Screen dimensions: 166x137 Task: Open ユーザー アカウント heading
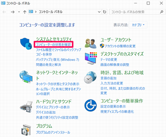116,40
